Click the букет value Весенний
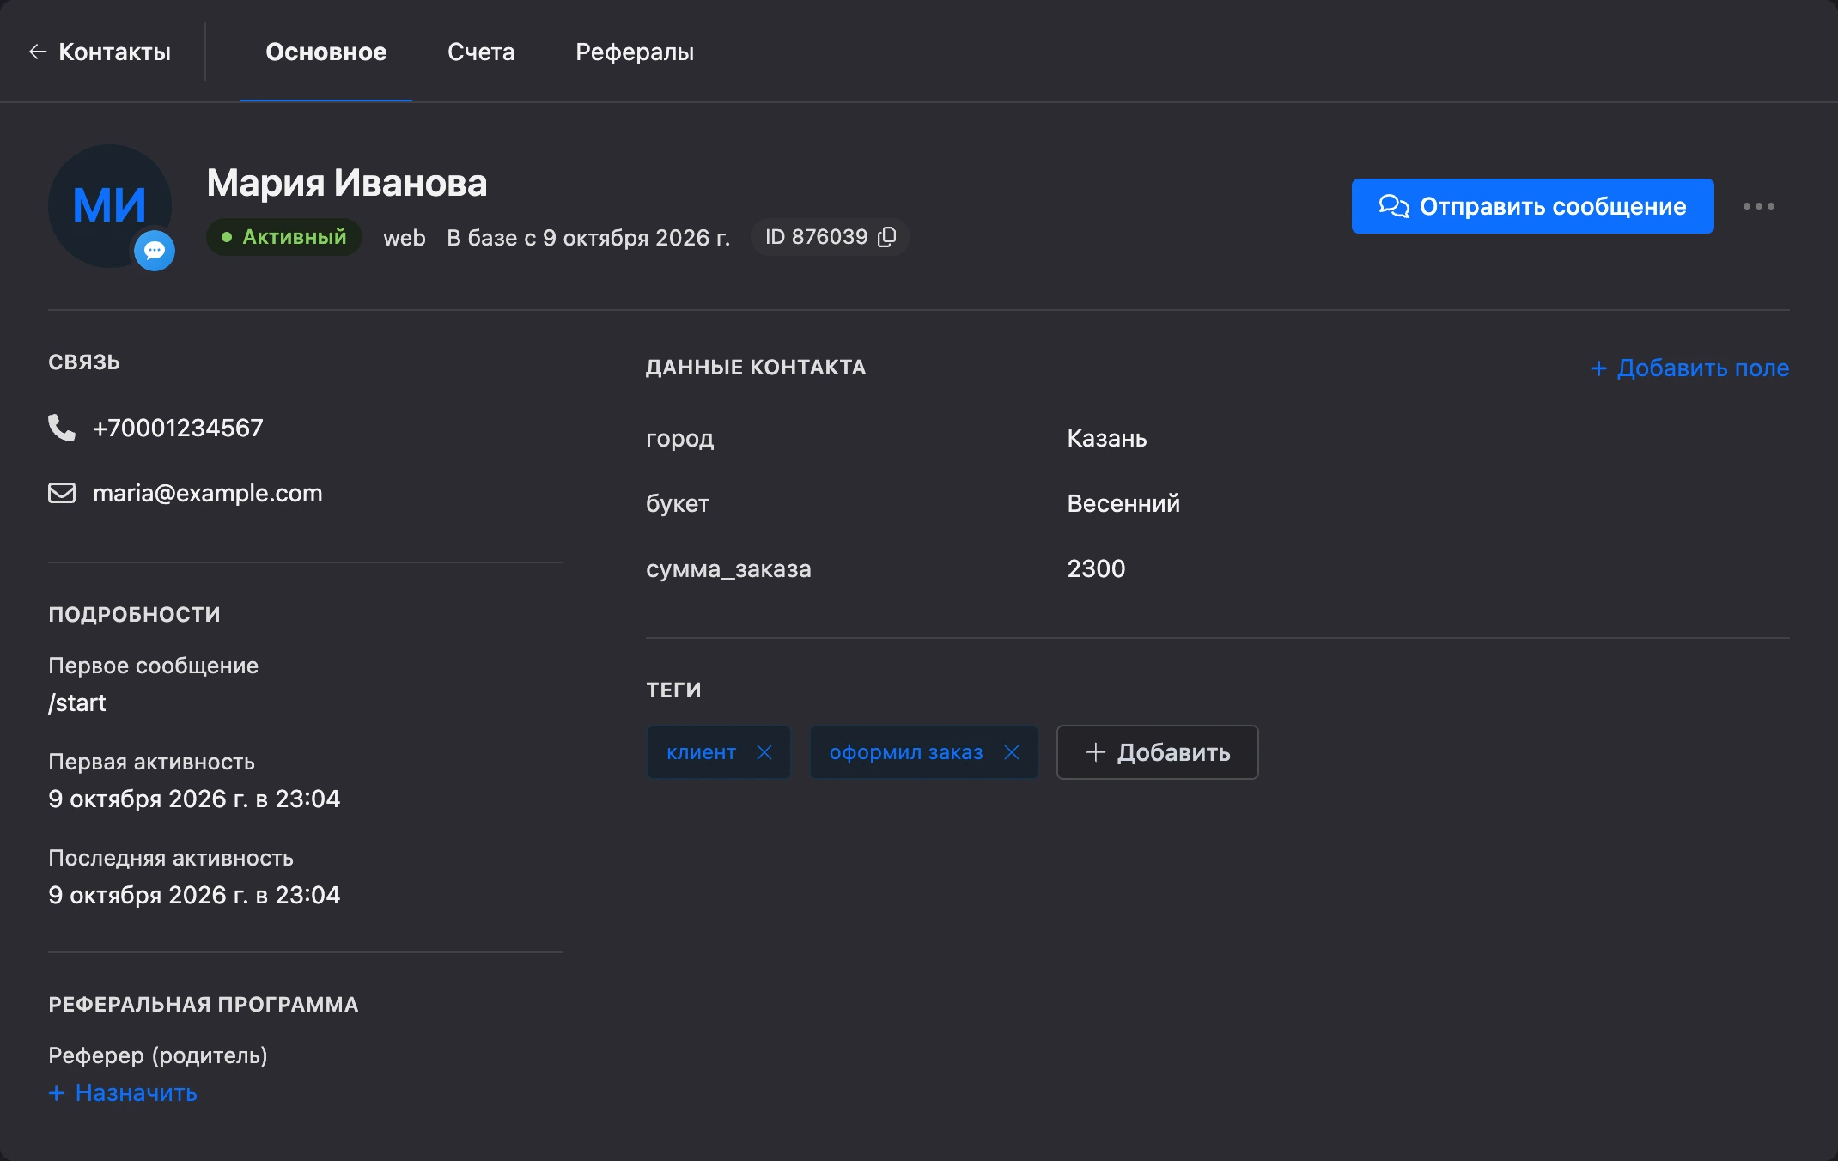 tap(1123, 503)
